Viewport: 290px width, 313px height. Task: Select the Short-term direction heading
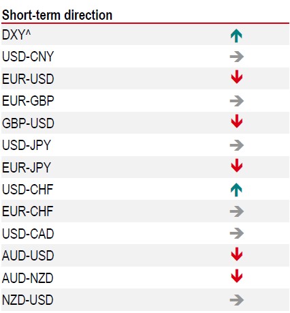pyautogui.click(x=57, y=15)
